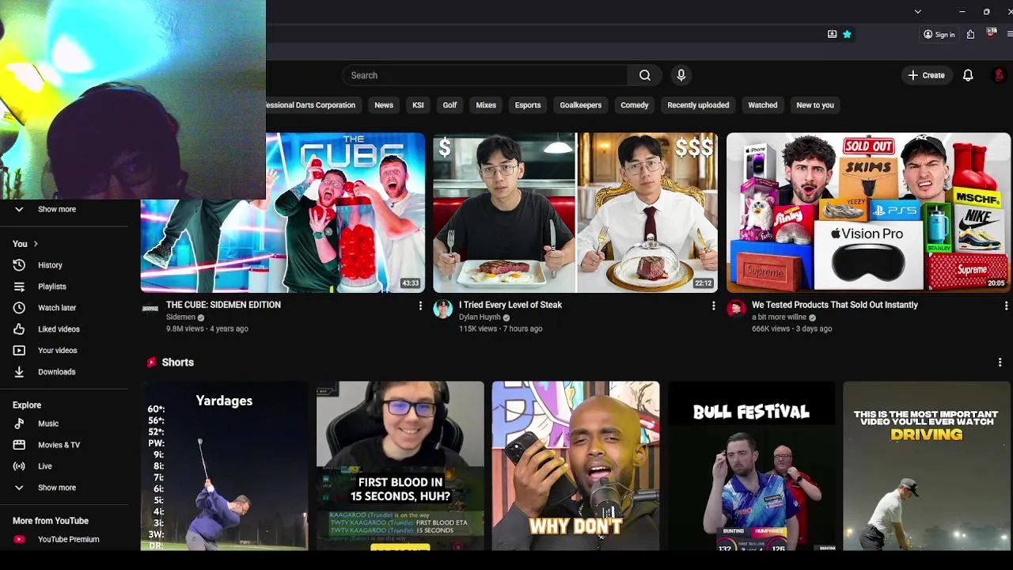Click the More from YouTube heading
The image size is (1013, 570).
click(51, 521)
